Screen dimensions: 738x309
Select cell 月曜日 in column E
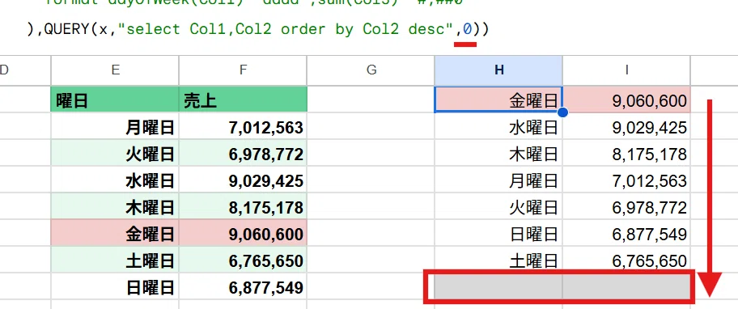click(x=115, y=127)
